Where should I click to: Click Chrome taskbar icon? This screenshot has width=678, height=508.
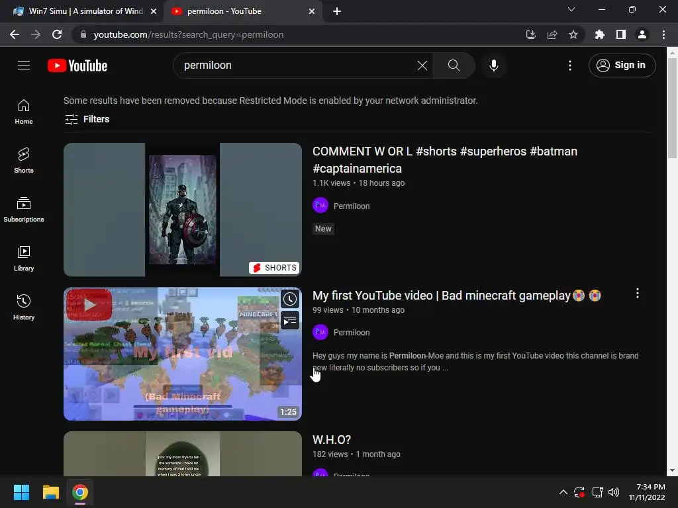pyautogui.click(x=80, y=492)
